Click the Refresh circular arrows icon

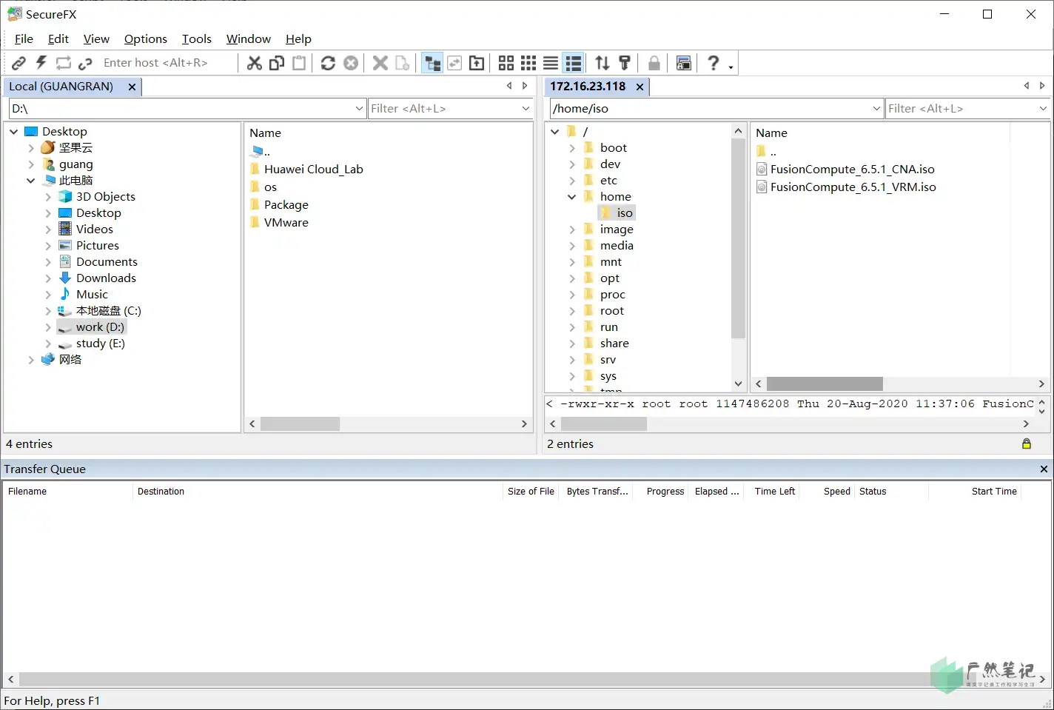pyautogui.click(x=328, y=63)
